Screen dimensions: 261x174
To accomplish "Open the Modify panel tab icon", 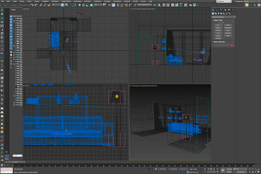I will point(217,10).
